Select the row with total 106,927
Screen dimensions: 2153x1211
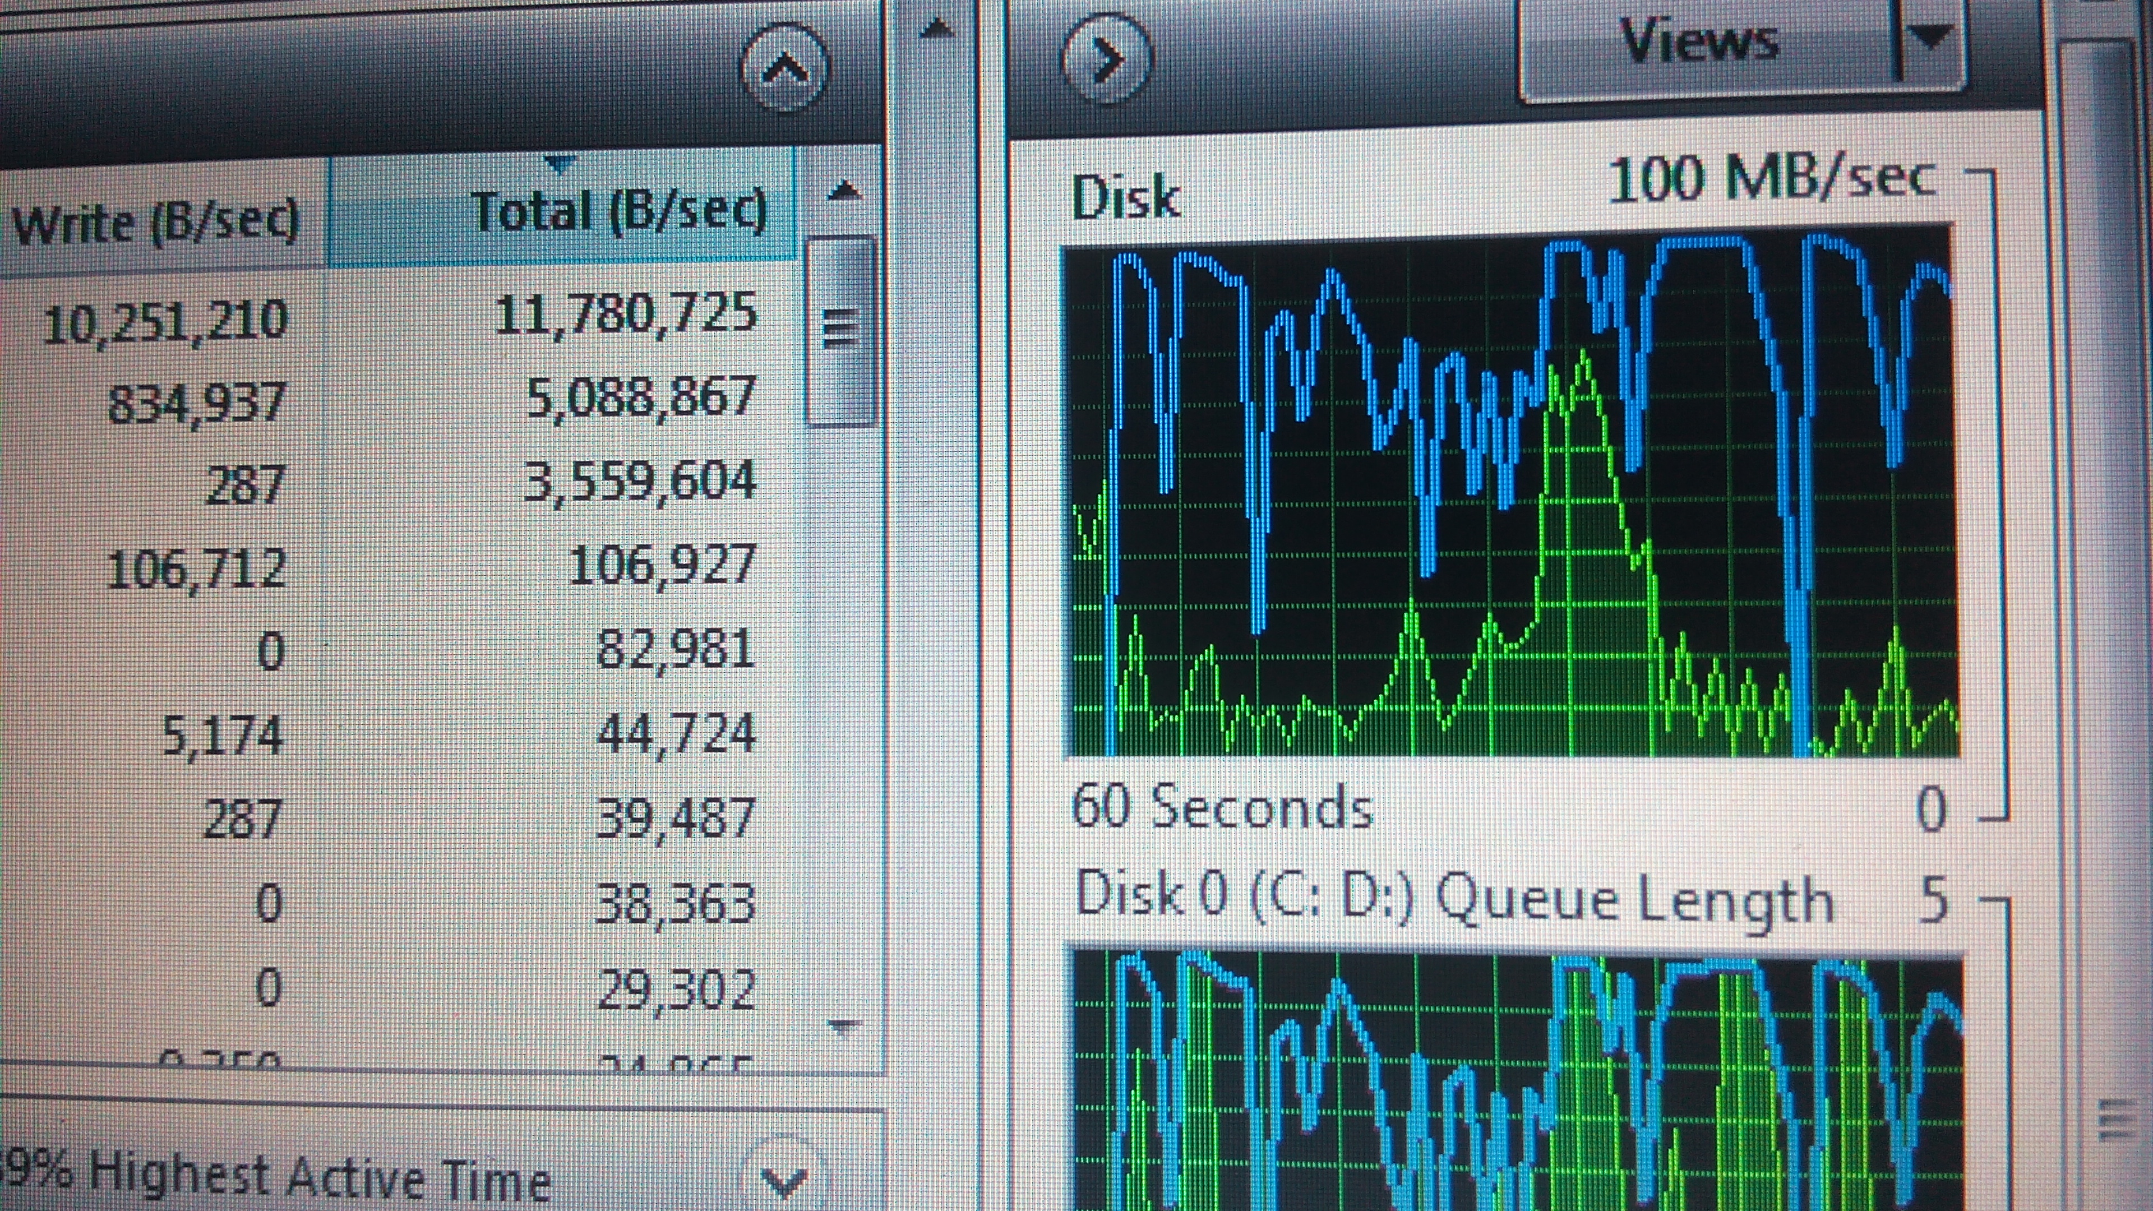pyautogui.click(x=399, y=567)
